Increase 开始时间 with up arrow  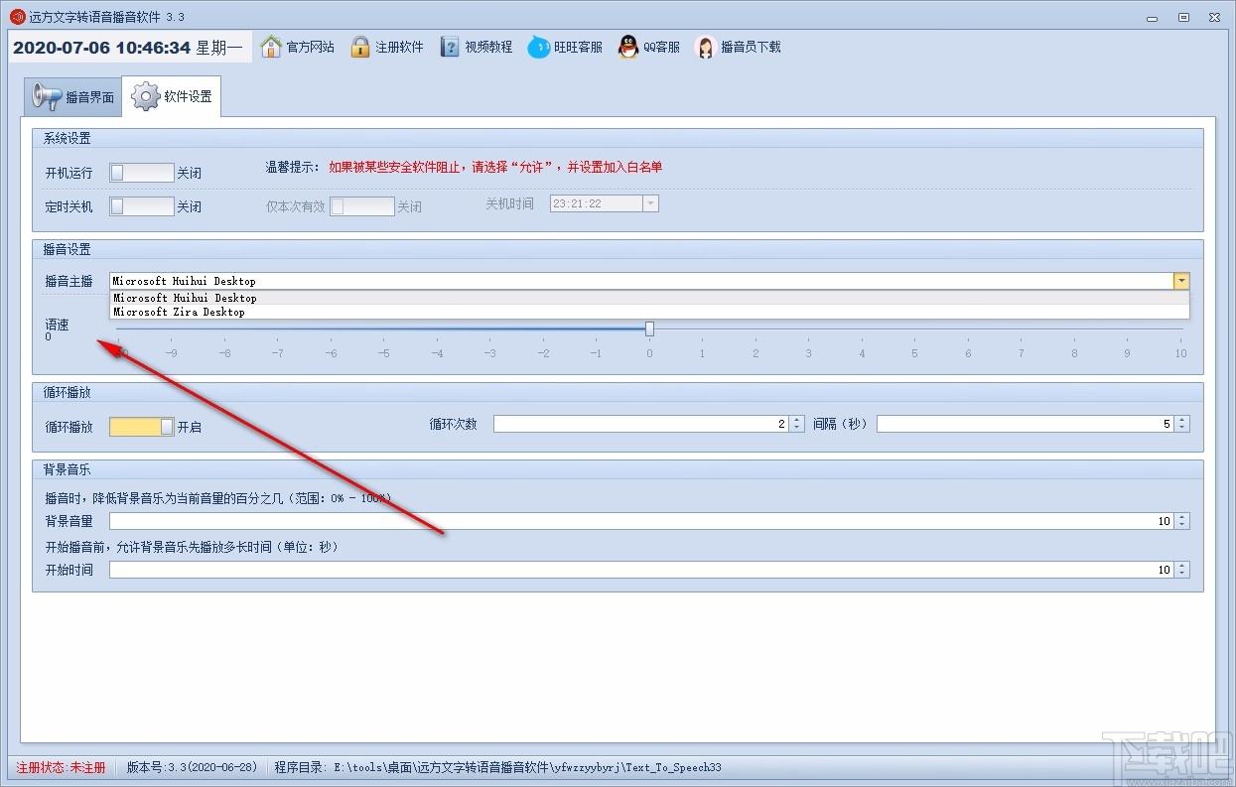(x=1181, y=566)
